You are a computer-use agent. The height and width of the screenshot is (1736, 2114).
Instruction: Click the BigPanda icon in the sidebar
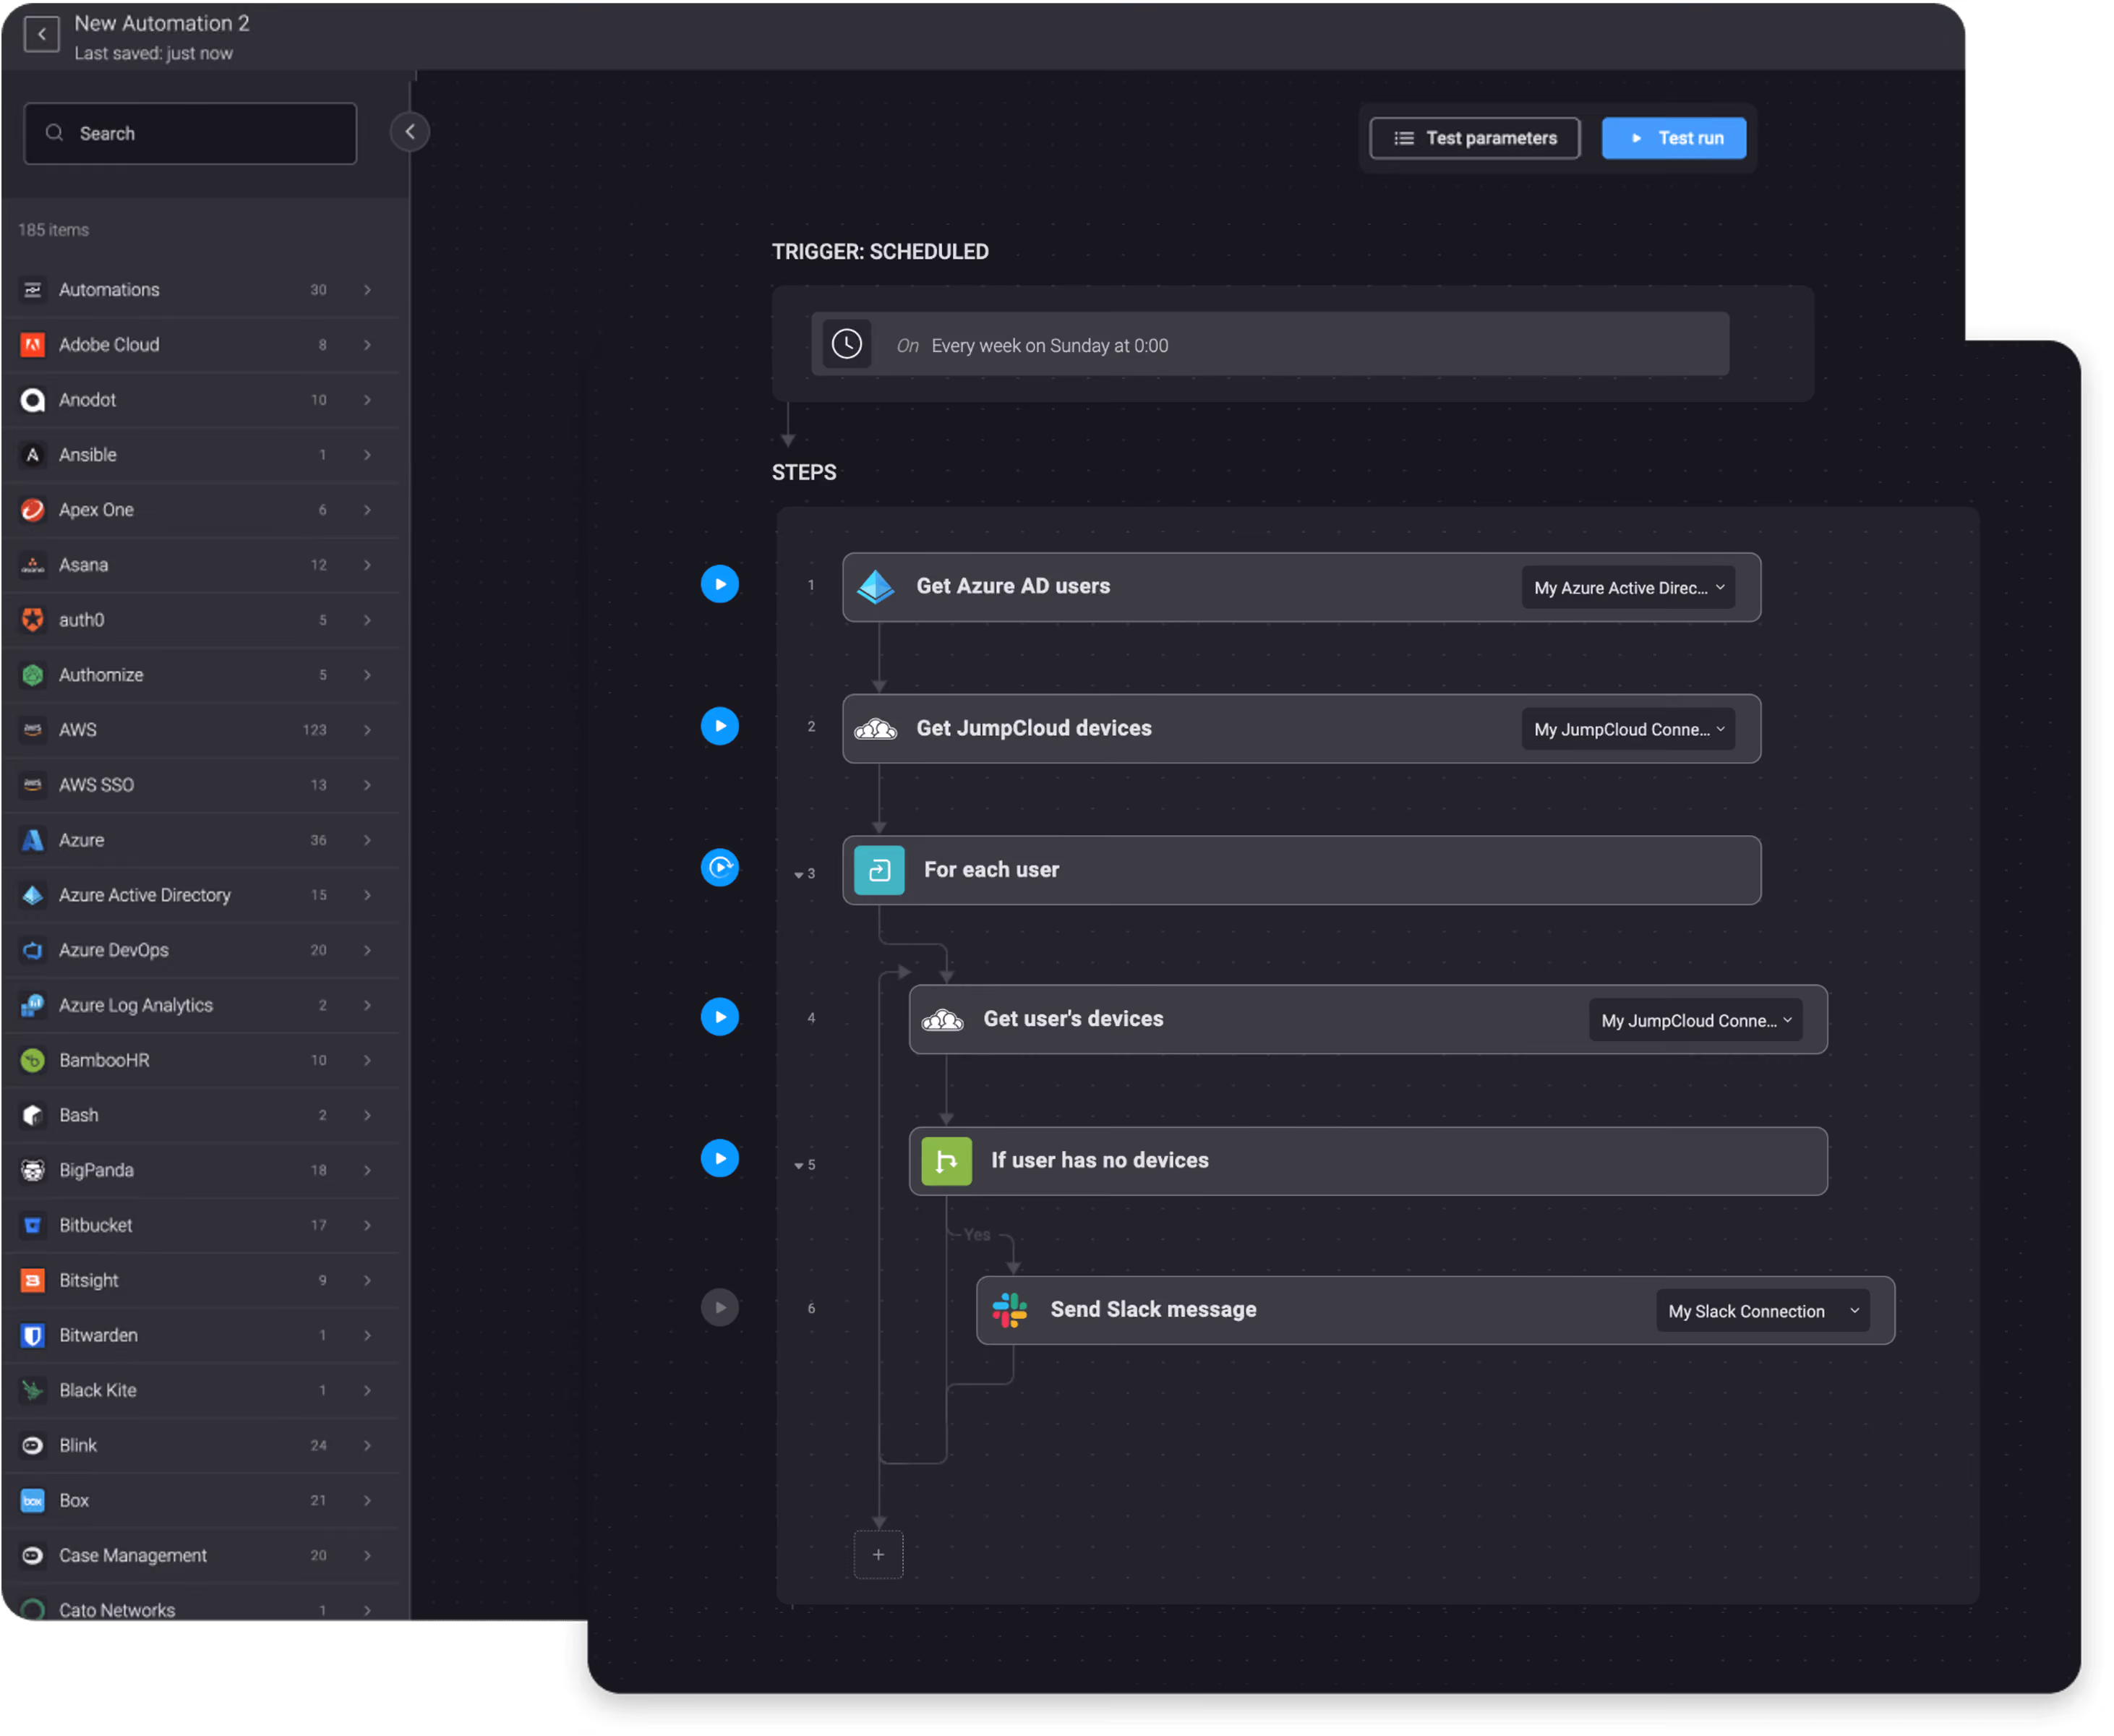[33, 1171]
